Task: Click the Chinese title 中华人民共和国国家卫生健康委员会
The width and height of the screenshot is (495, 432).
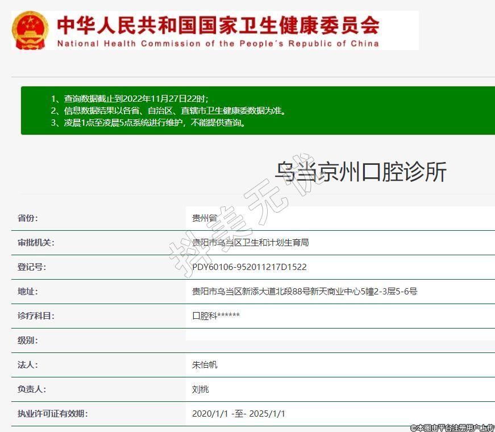Action: click(x=218, y=24)
